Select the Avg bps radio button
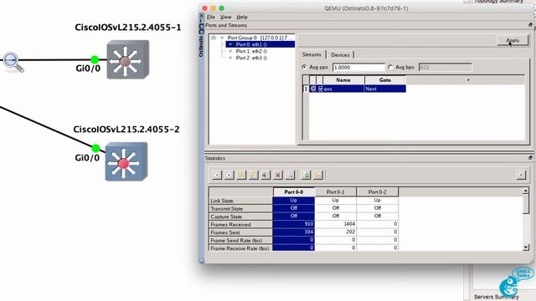This screenshot has width=536, height=301. click(x=390, y=67)
